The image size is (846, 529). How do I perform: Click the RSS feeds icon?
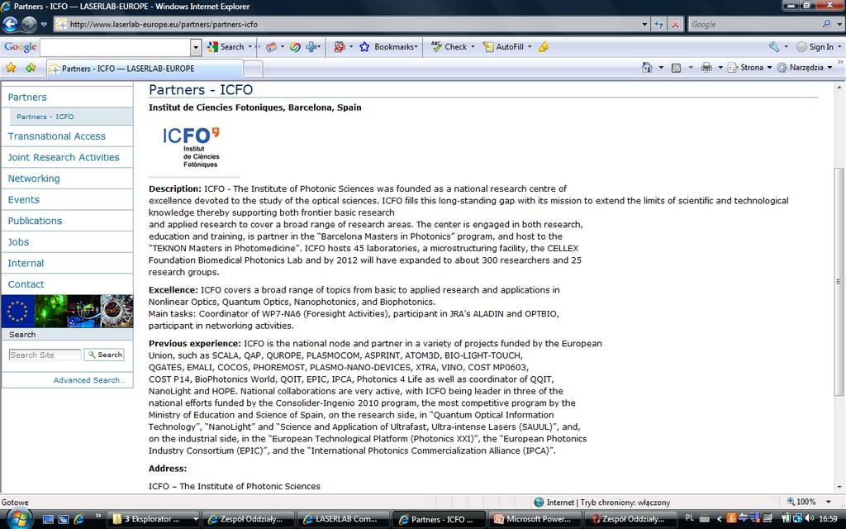click(676, 68)
